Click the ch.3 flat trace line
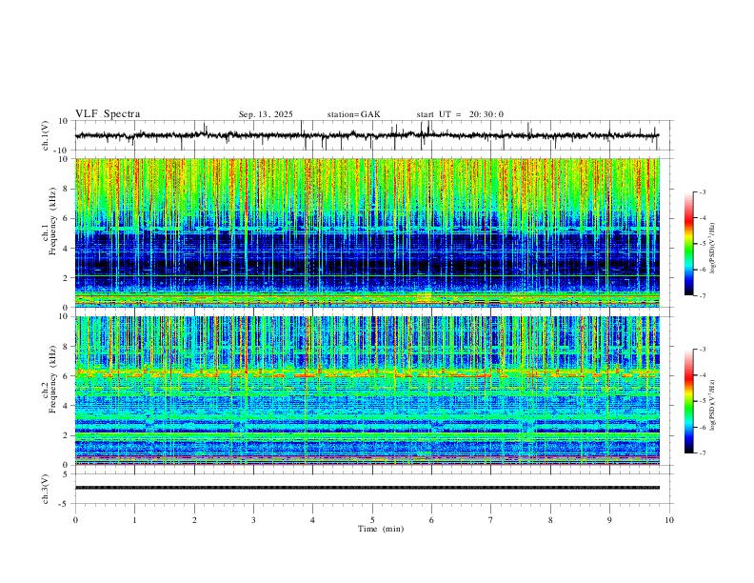The width and height of the screenshot is (754, 583). point(367,488)
